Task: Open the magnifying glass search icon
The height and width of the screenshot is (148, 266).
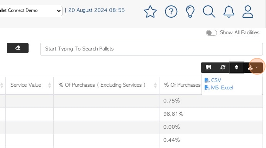Action: (x=209, y=12)
